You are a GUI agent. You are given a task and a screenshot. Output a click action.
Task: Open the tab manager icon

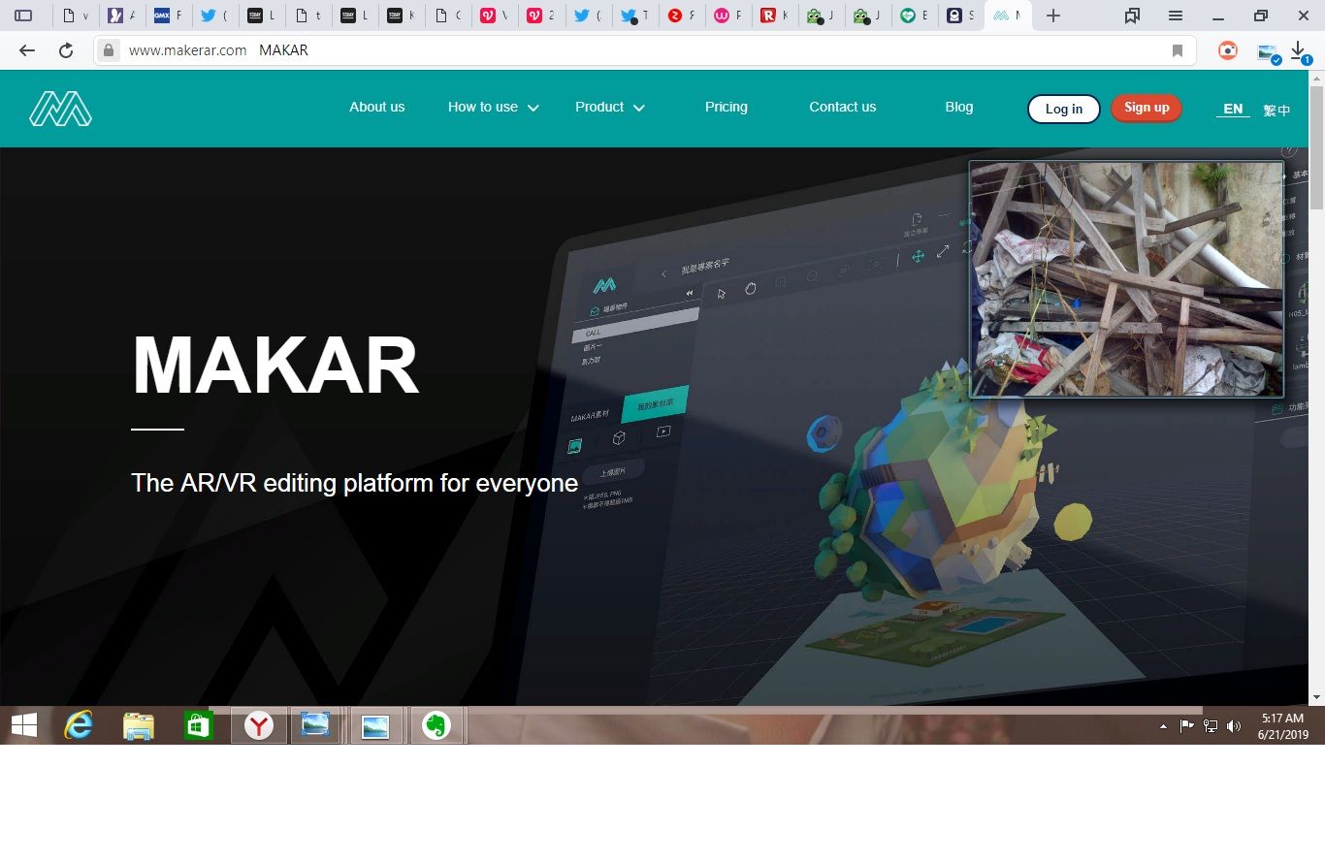coord(1132,16)
